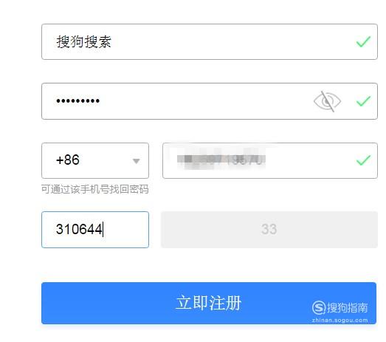Click hint text 可通过该手机号找回密码
This screenshot has width=386, height=342.
coord(95,189)
